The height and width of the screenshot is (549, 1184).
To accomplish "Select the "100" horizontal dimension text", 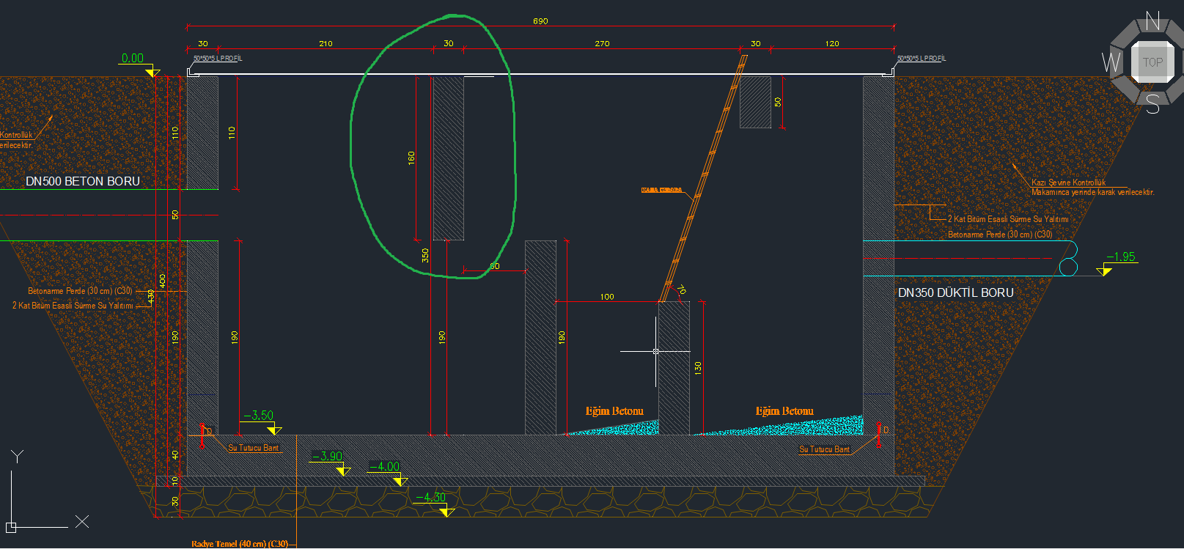I will (x=607, y=297).
